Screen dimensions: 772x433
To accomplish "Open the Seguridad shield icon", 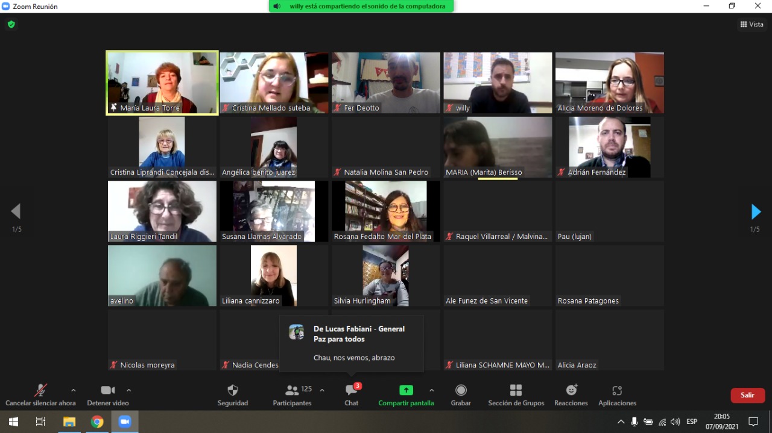I will tap(232, 391).
